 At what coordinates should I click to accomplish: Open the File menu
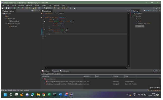point(3,5)
